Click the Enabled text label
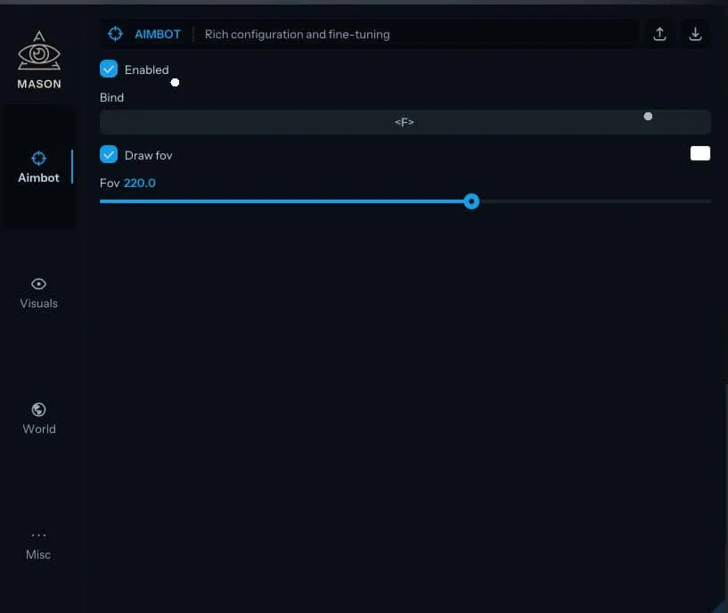This screenshot has width=728, height=613. tap(146, 69)
